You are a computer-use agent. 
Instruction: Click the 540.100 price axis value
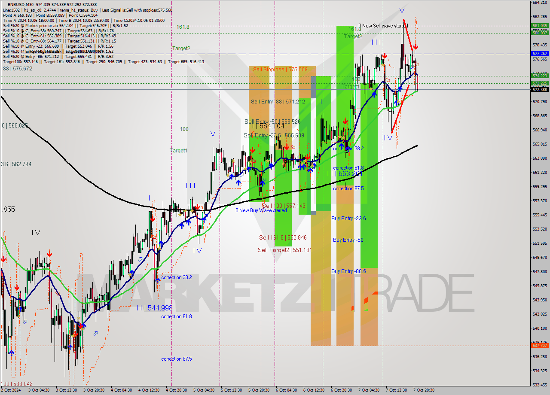pyautogui.click(x=540, y=328)
